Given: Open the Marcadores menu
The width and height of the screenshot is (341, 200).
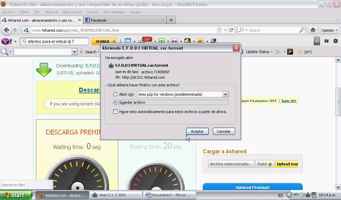Looking at the screenshot, I should (x=72, y=12).
